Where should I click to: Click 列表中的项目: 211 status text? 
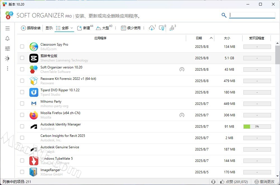tap(16, 182)
